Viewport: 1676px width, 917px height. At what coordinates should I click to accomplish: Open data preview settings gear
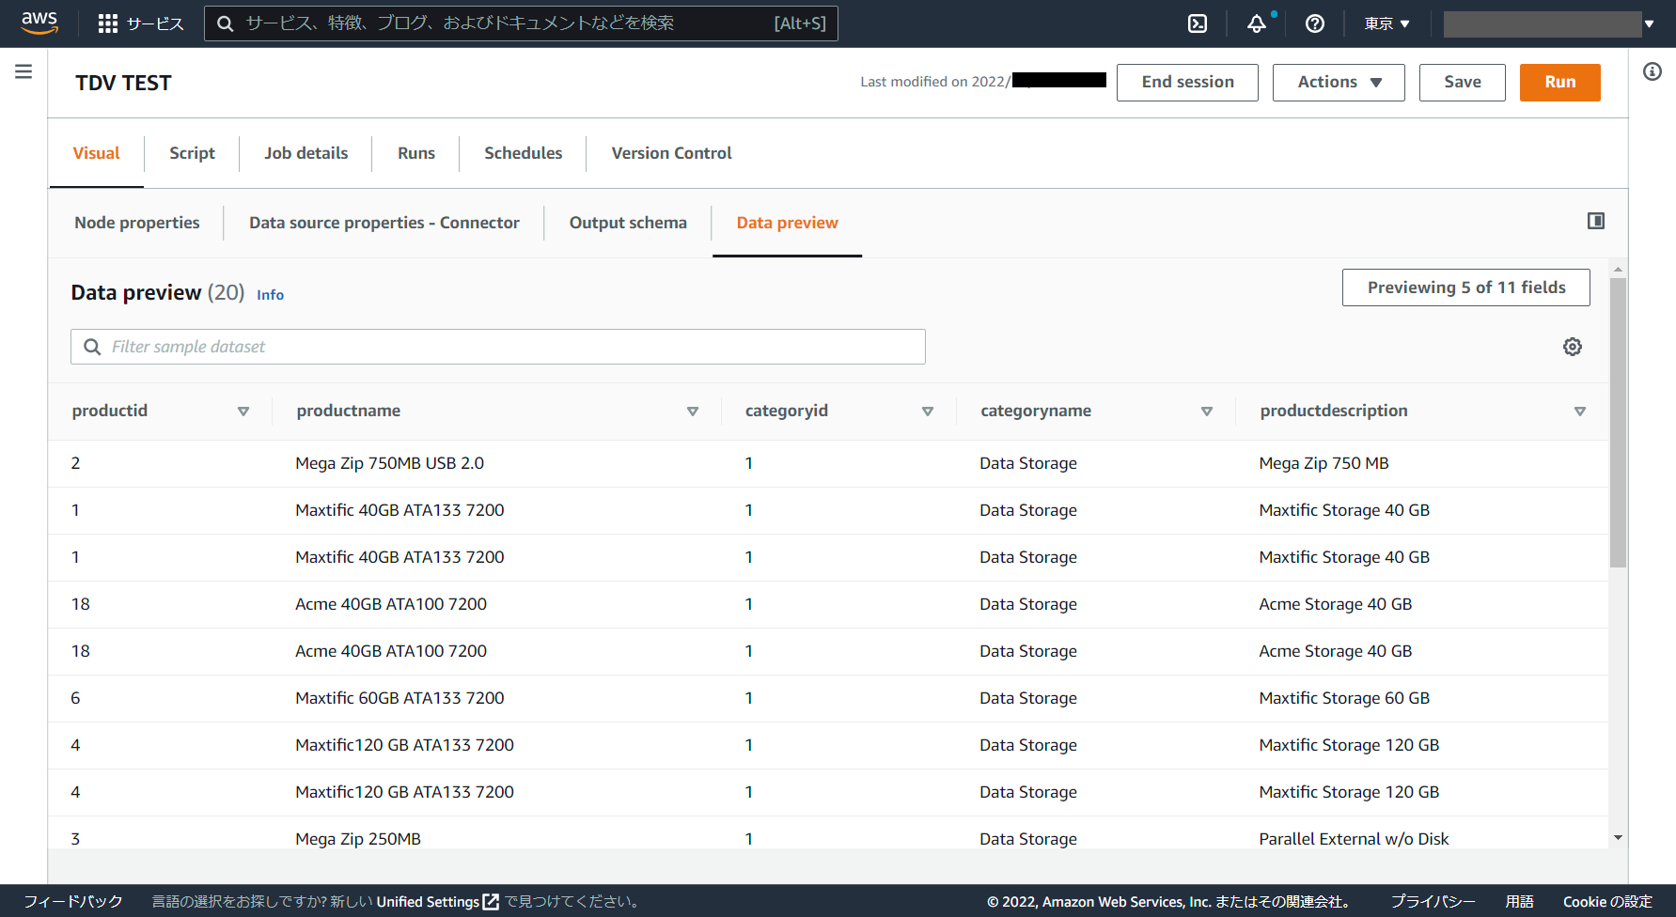point(1573,347)
